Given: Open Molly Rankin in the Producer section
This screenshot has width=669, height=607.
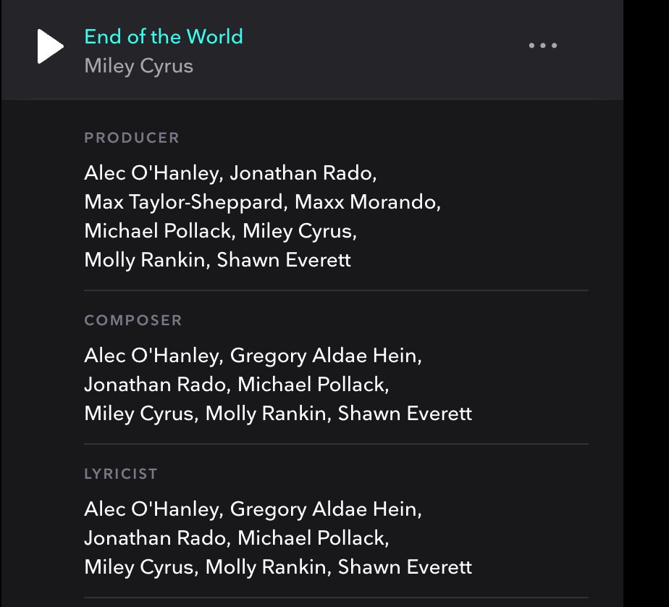Looking at the screenshot, I should tap(145, 260).
